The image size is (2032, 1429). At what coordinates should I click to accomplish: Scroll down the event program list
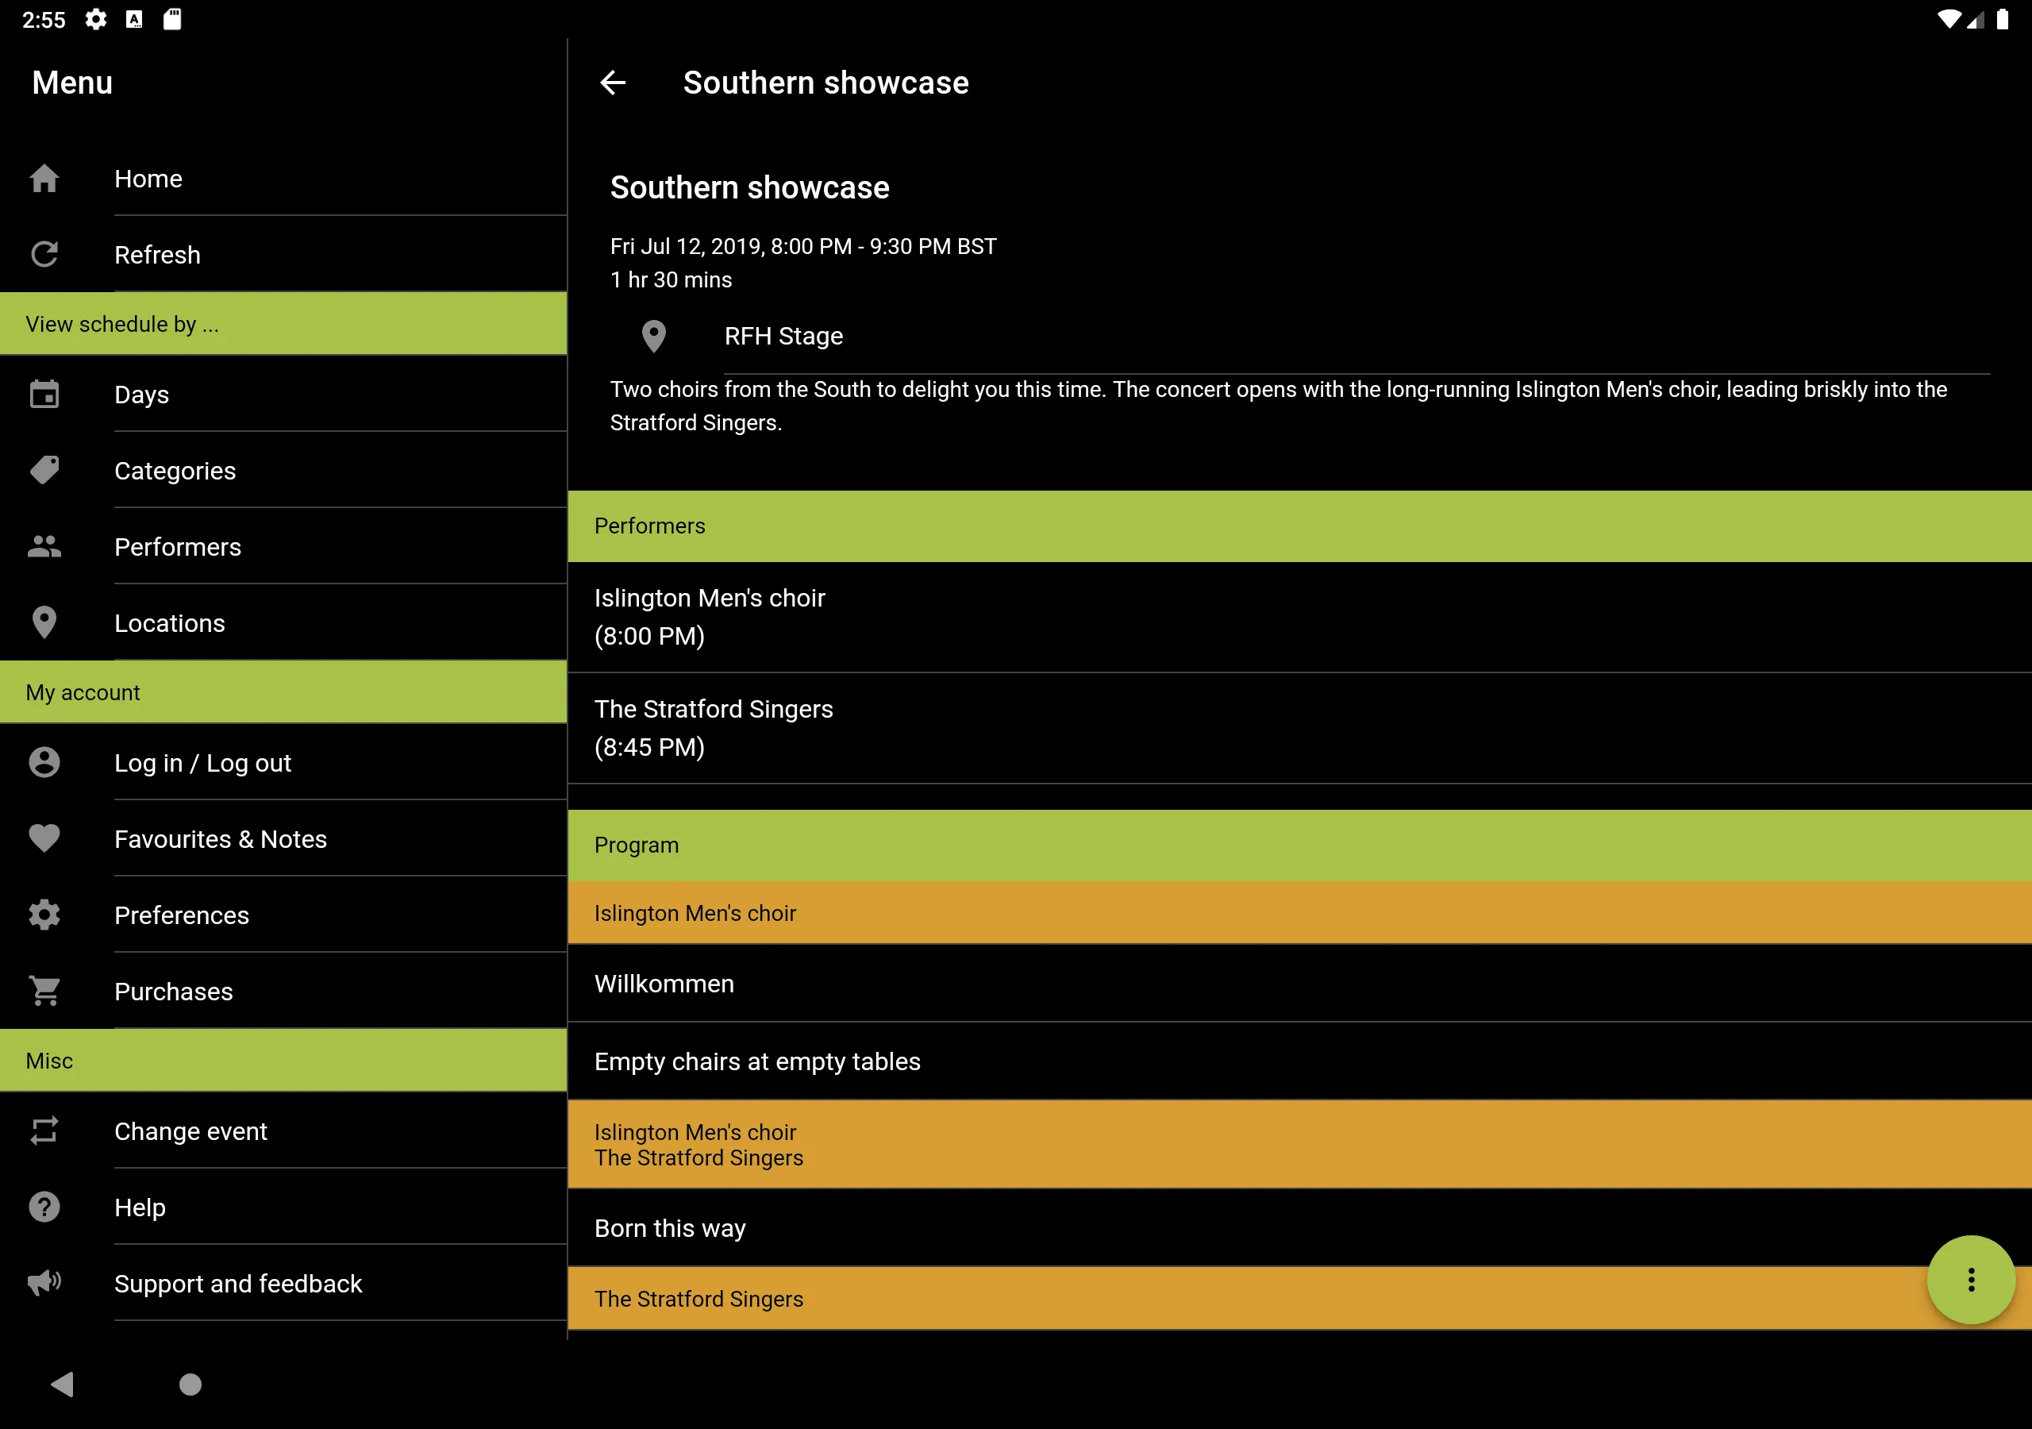pyautogui.click(x=1299, y=1083)
